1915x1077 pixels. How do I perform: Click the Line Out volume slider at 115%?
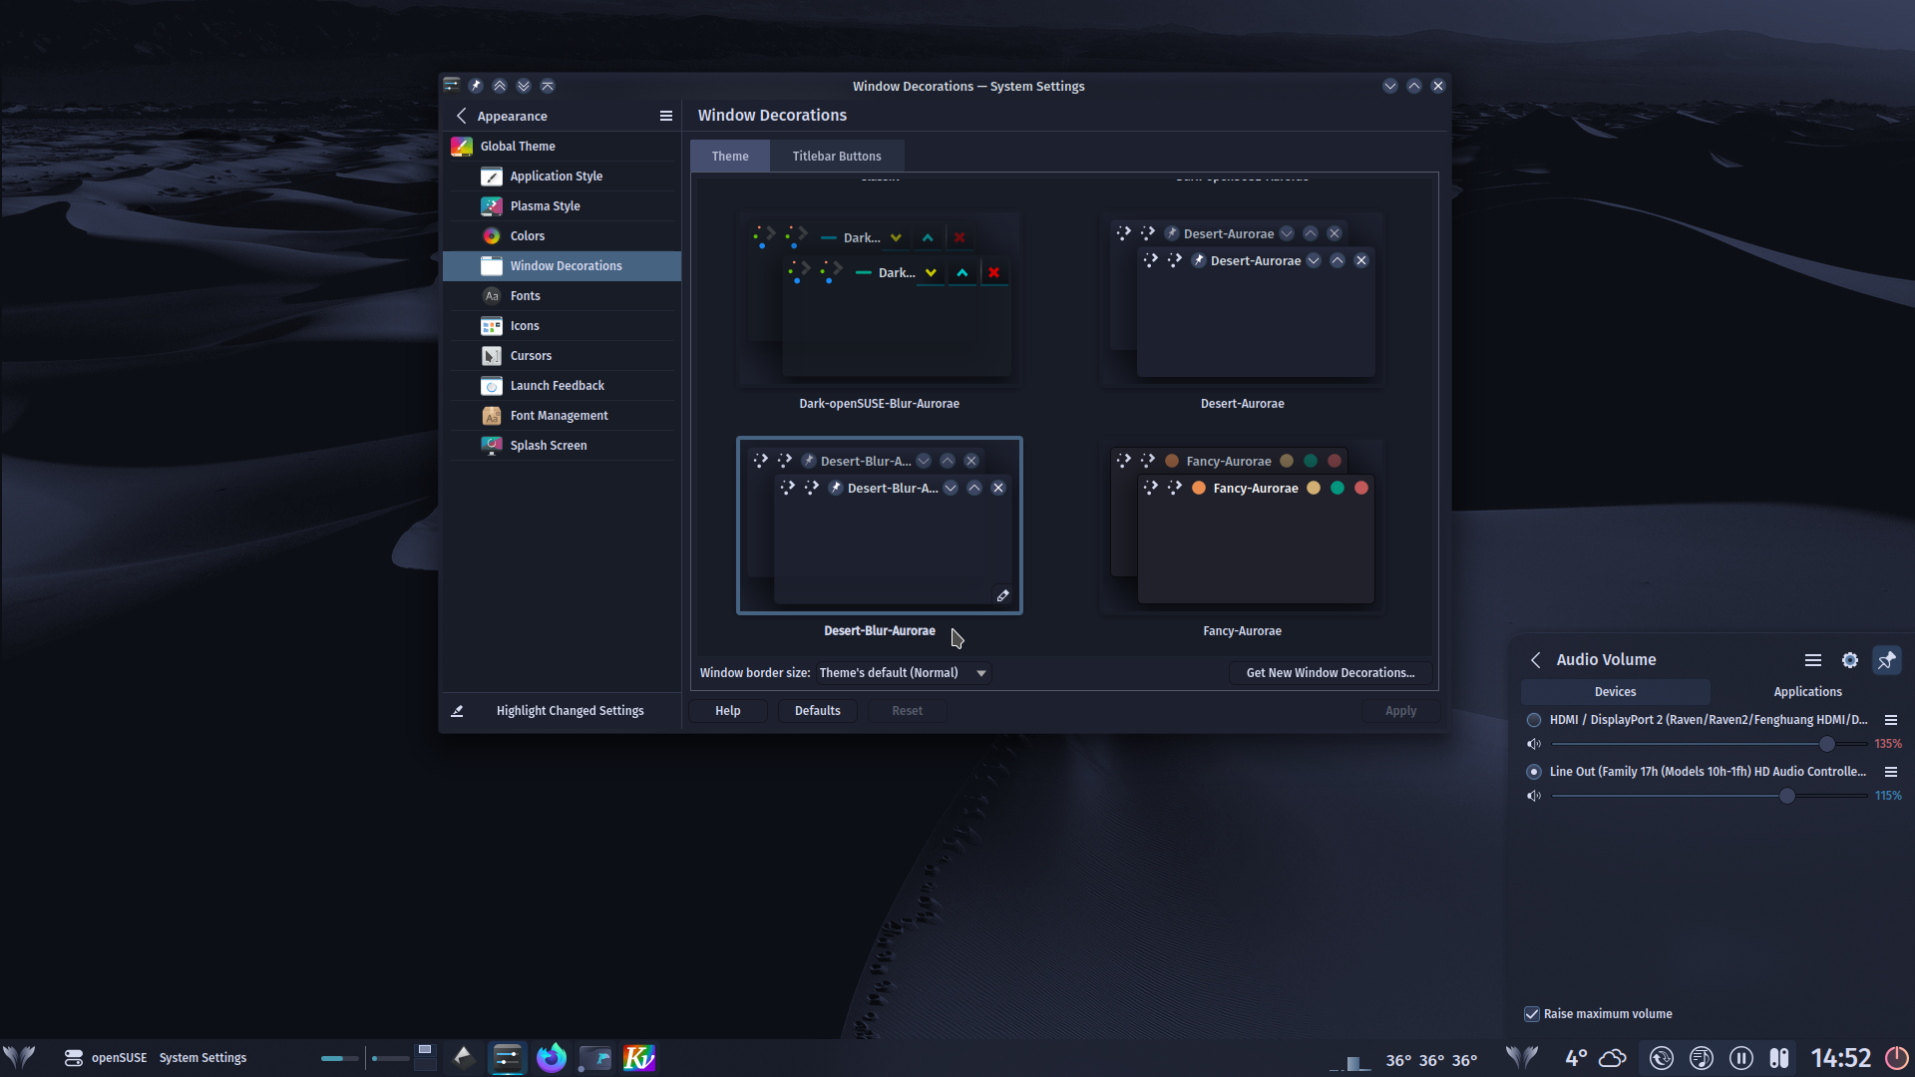pos(1710,796)
